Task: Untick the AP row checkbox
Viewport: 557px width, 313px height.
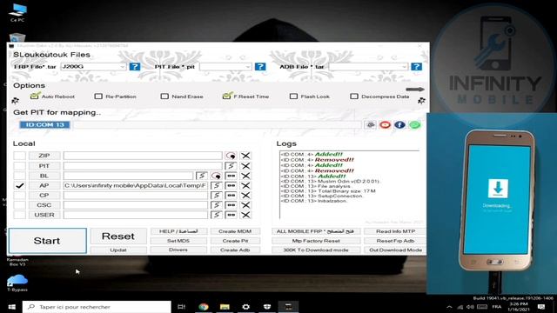Action: [x=19, y=185]
